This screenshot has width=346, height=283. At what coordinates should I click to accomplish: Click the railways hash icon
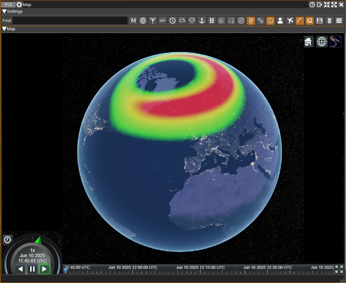[x=212, y=21]
